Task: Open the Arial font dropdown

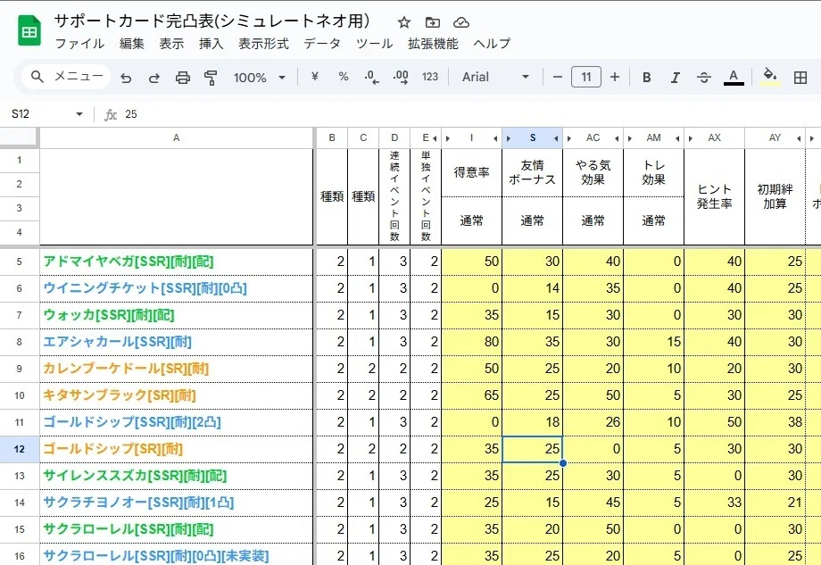Action: click(x=495, y=77)
